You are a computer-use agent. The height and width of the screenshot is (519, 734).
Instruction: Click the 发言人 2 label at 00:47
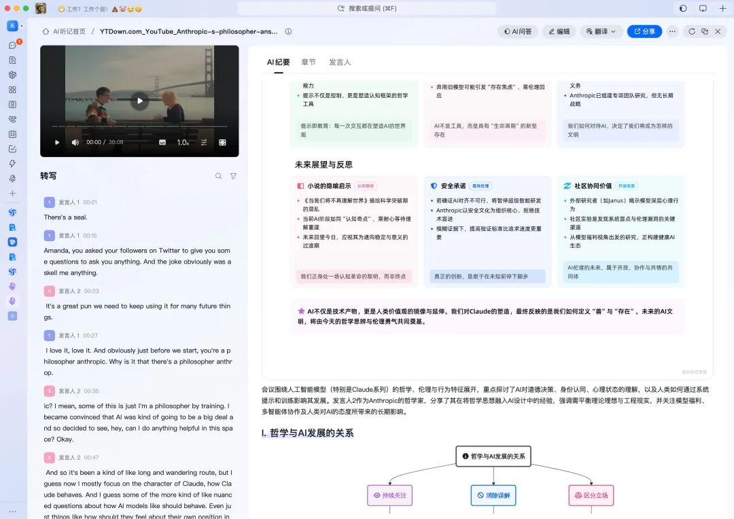(69, 458)
